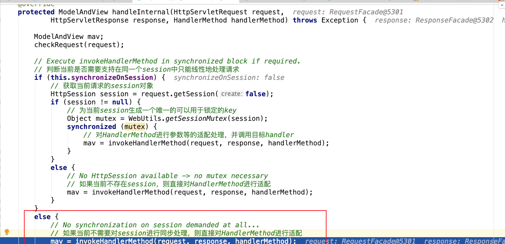Click invokeHandlerMethod below the 不存在session comment
This screenshot has height=244, width=505.
tap(131, 192)
